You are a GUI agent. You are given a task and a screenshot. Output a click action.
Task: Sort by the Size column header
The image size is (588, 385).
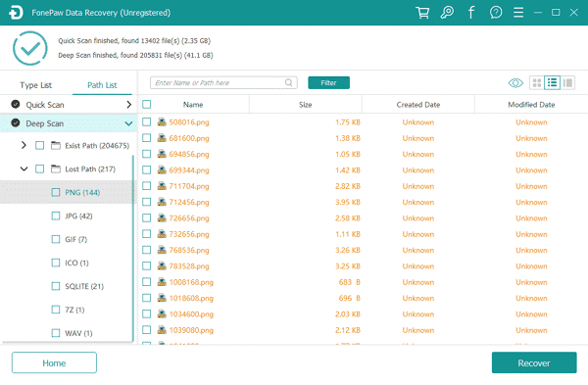pyautogui.click(x=305, y=105)
